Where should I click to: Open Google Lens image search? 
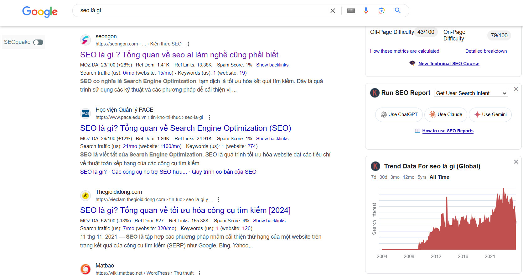(x=381, y=11)
